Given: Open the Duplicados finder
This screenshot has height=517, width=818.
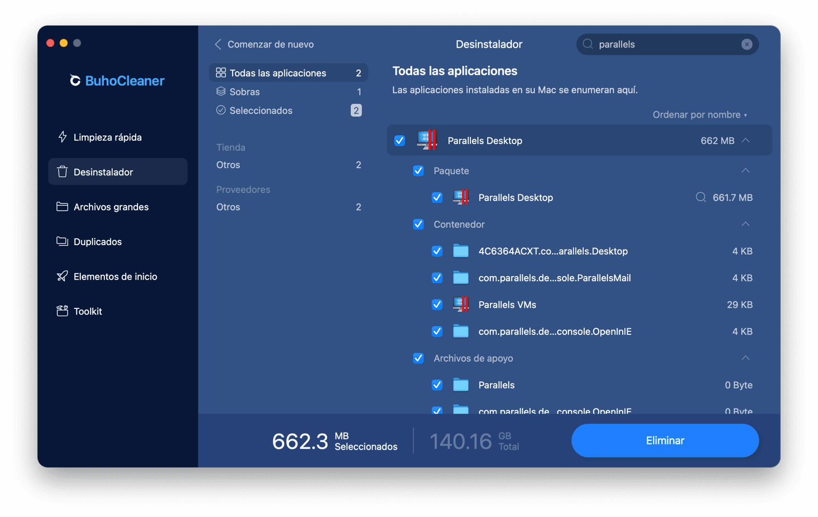Looking at the screenshot, I should (97, 241).
